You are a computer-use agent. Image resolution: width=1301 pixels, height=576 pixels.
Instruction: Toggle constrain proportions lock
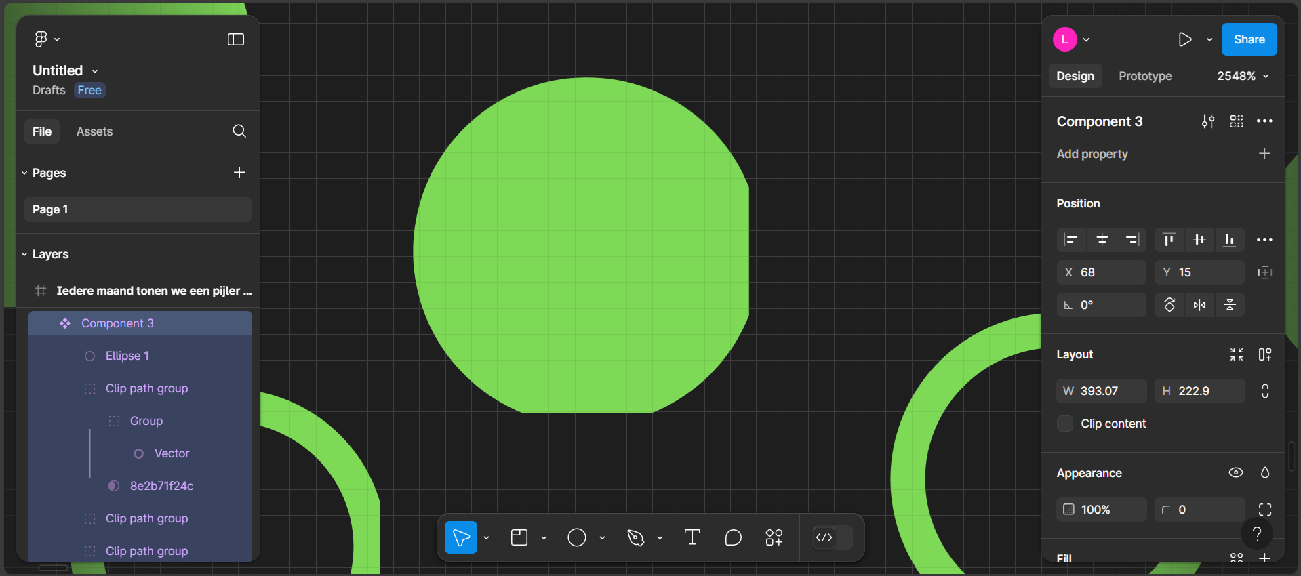(x=1265, y=391)
